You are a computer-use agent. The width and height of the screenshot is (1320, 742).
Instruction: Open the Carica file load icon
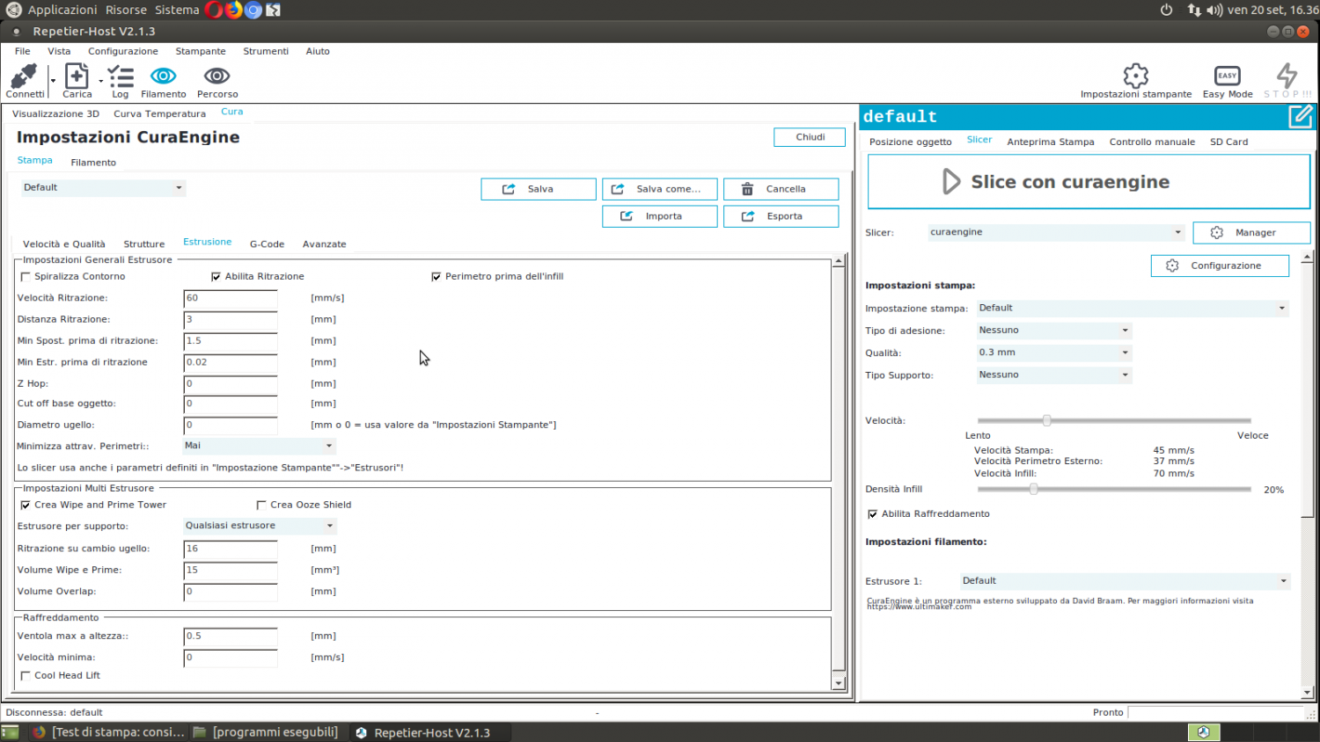click(x=77, y=76)
